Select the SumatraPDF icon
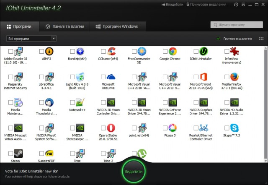The image size is (268, 185). 49,154
